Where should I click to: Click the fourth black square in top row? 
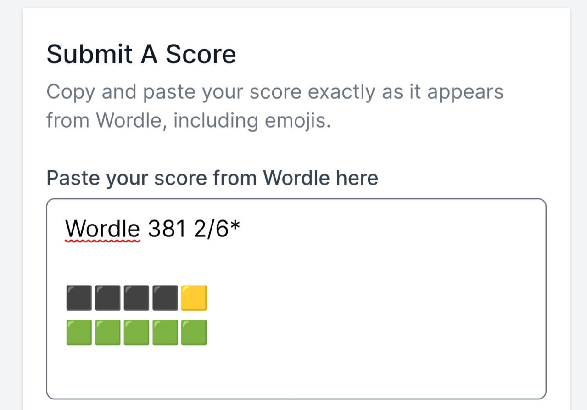point(165,298)
